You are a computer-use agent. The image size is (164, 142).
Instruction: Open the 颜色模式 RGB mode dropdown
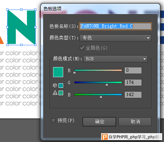(x=115, y=59)
